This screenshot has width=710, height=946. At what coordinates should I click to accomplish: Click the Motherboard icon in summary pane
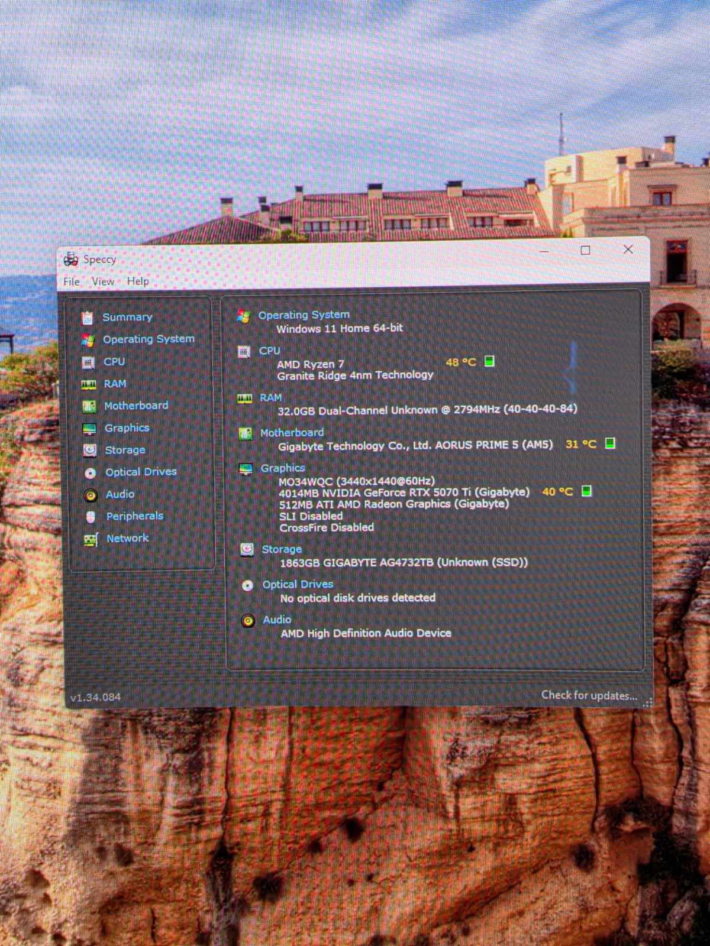coord(245,434)
